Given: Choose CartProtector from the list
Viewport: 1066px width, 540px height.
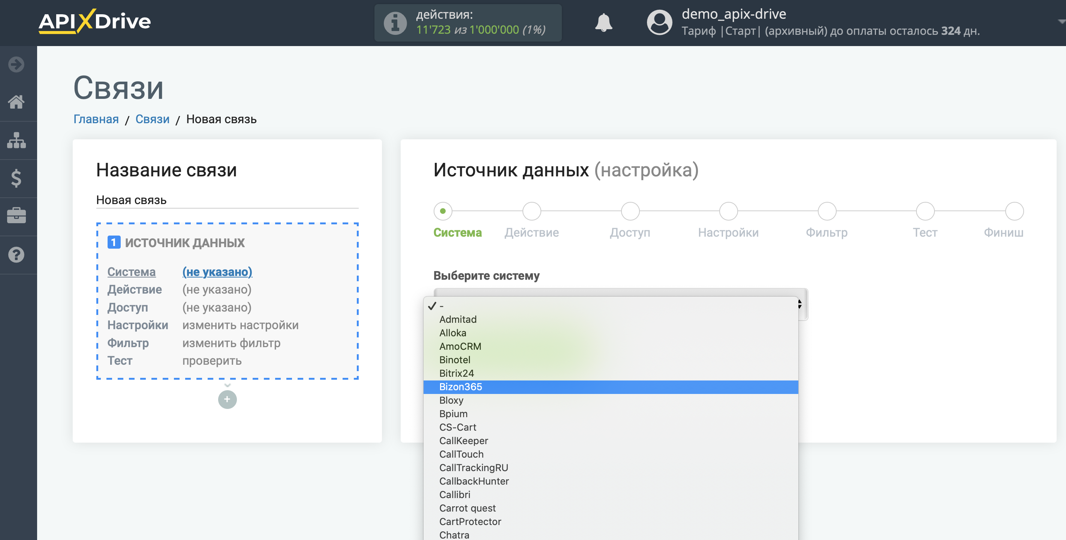Looking at the screenshot, I should click(611, 522).
